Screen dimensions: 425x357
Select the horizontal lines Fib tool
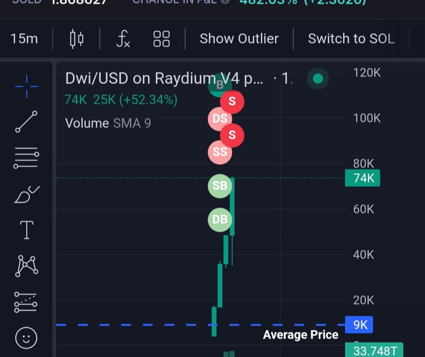point(26,158)
